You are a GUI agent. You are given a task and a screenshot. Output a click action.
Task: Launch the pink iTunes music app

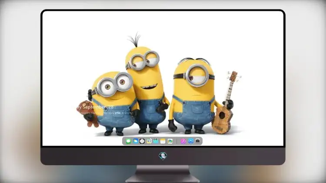pos(183,141)
